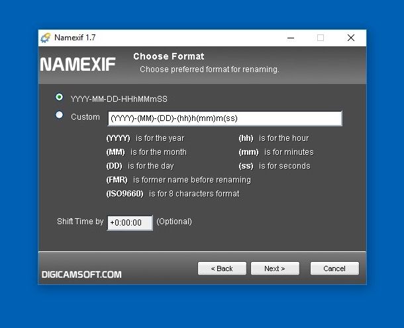Click the "(mm) is for minutes" legend line

coord(276,152)
